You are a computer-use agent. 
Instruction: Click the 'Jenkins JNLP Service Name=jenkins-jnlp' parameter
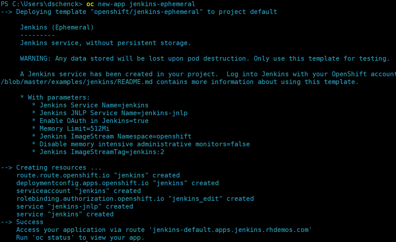tap(113, 113)
